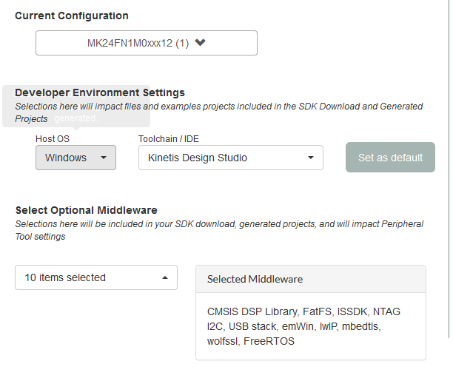Click the chevron icon beside MK24FN1M0xxx12

(x=200, y=43)
